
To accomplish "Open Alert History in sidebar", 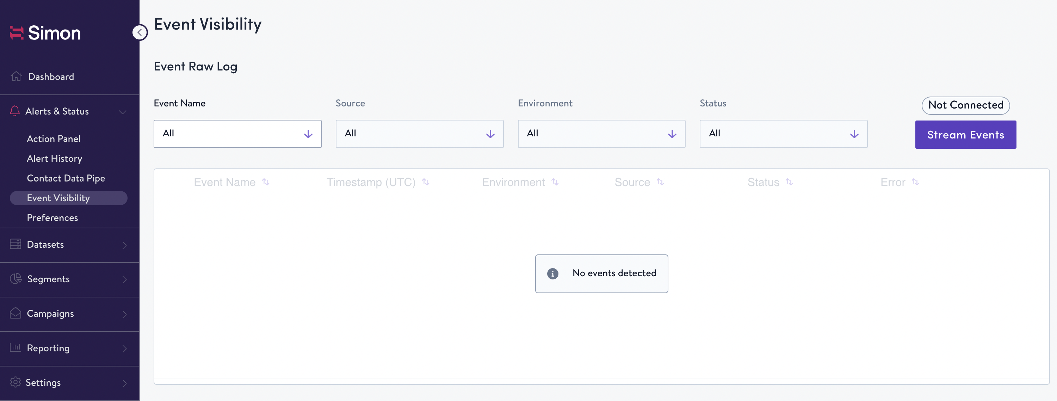I will (x=54, y=159).
